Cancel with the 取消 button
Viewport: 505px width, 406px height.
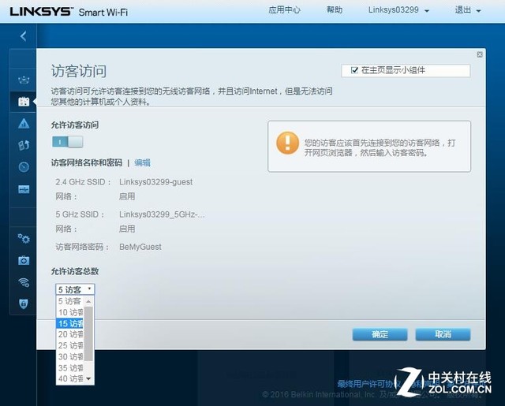(443, 334)
